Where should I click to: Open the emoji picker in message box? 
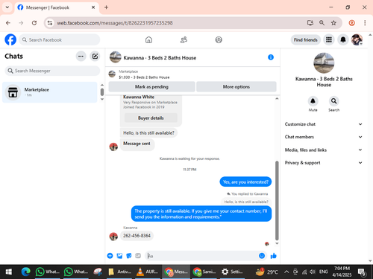coord(262,256)
